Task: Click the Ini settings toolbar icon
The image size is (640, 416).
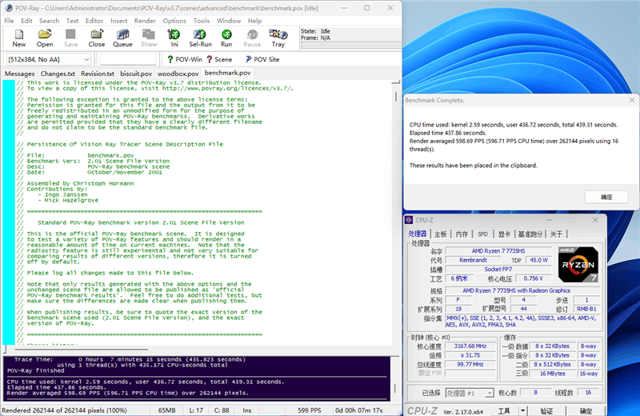Action: coord(174,37)
